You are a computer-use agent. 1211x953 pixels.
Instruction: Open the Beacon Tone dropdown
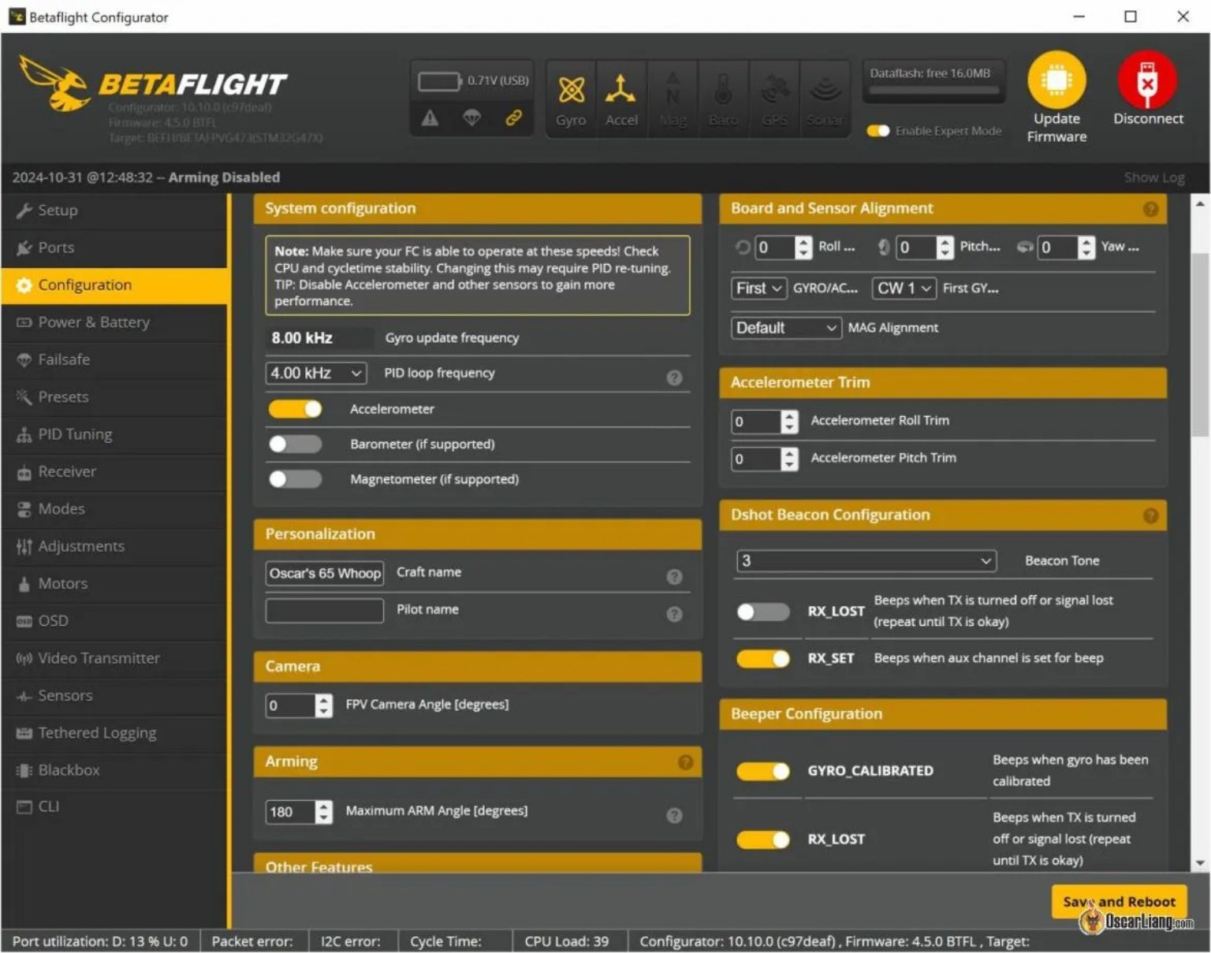point(866,560)
